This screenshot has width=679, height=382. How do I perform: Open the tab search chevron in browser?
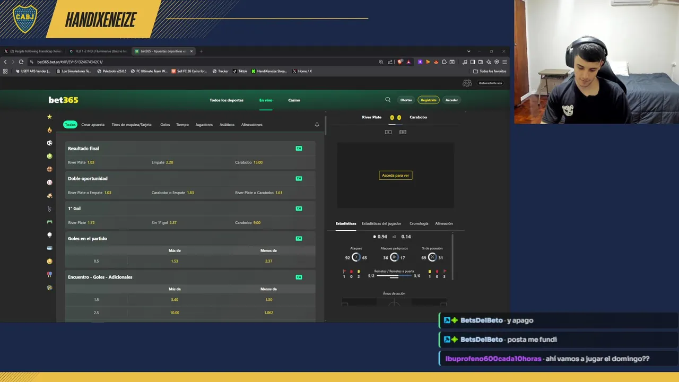click(468, 51)
